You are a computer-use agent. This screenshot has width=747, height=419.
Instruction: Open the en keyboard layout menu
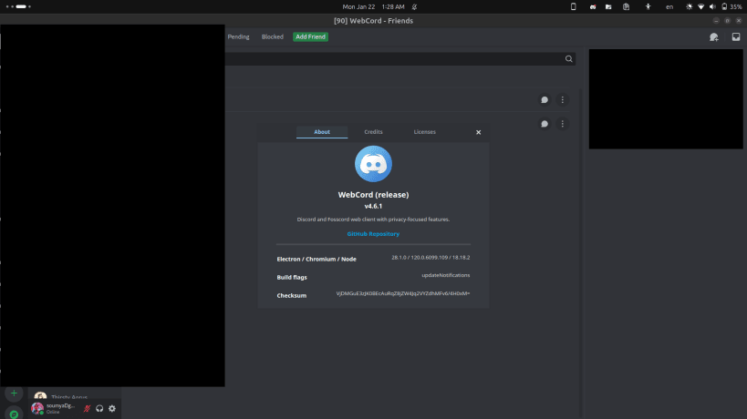669,6
